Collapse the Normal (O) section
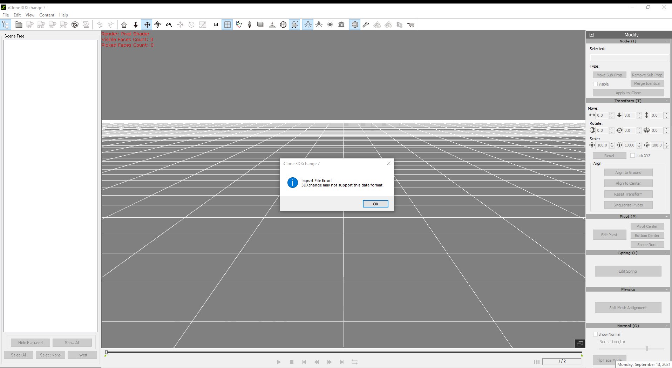The height and width of the screenshot is (368, 672). pyautogui.click(x=666, y=326)
